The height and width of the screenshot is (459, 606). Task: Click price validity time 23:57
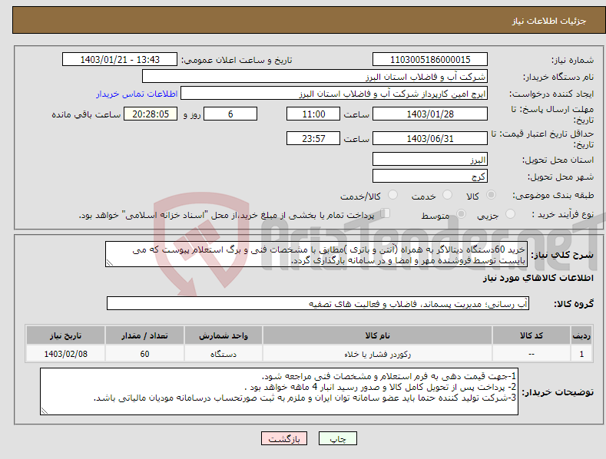click(x=313, y=138)
